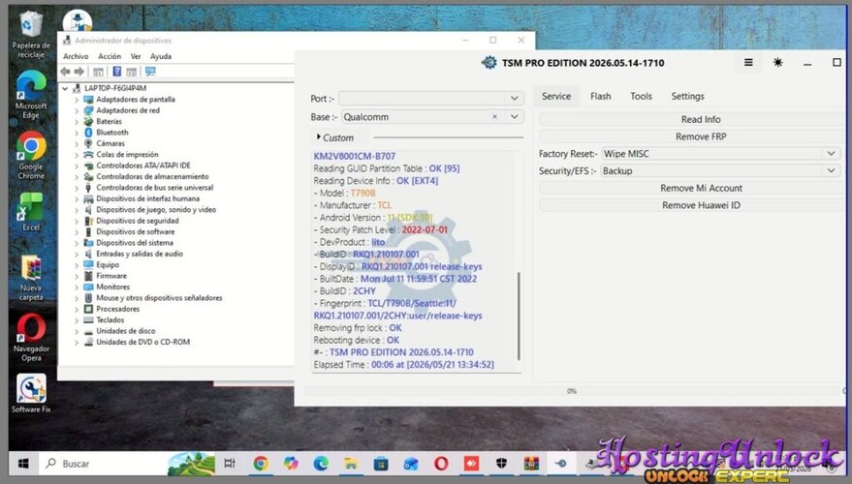Click 'Security Patch Level' log line
The width and height of the screenshot is (852, 484).
click(380, 229)
